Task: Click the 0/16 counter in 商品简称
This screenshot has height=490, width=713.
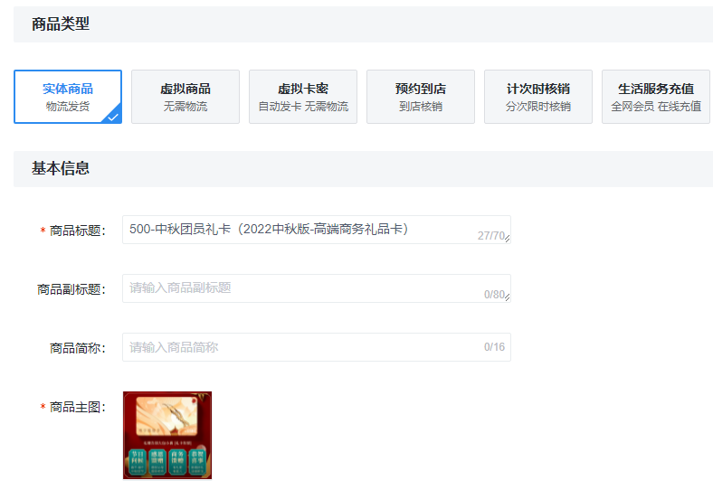Action: click(494, 347)
